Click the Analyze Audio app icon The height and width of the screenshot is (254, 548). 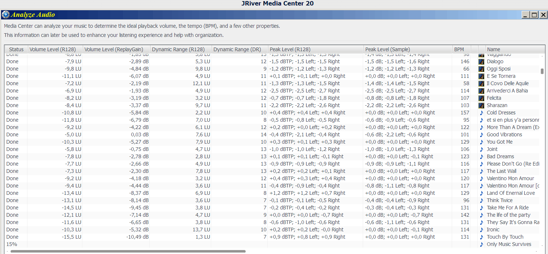pyautogui.click(x=5, y=15)
